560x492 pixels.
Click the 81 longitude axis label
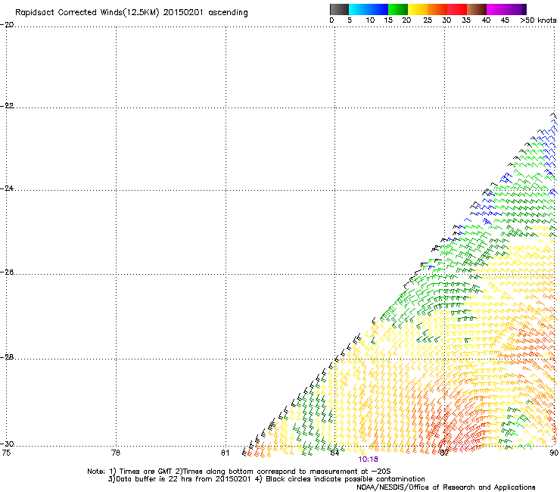(x=225, y=453)
